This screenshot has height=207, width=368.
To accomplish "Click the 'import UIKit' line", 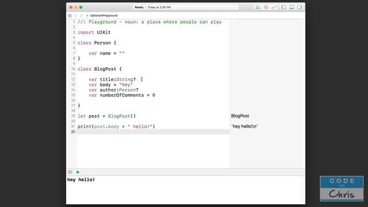I will (x=94, y=32).
